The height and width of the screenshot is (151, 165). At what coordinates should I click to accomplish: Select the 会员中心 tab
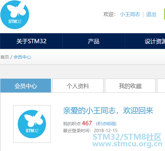point(26,86)
